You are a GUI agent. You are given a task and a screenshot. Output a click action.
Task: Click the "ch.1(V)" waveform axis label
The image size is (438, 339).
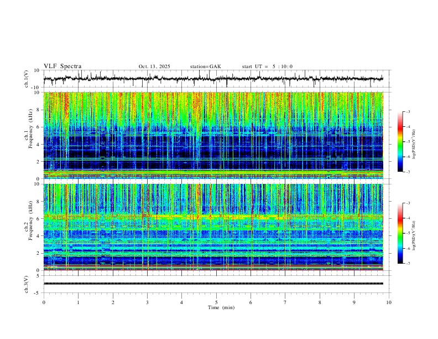click(x=27, y=79)
